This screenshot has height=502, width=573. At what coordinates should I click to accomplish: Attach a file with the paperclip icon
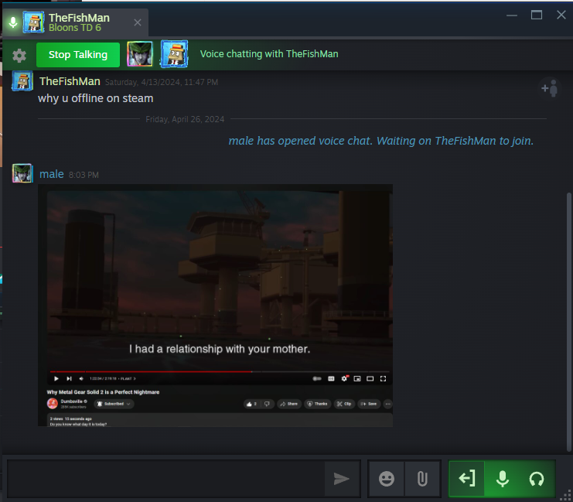coord(422,479)
